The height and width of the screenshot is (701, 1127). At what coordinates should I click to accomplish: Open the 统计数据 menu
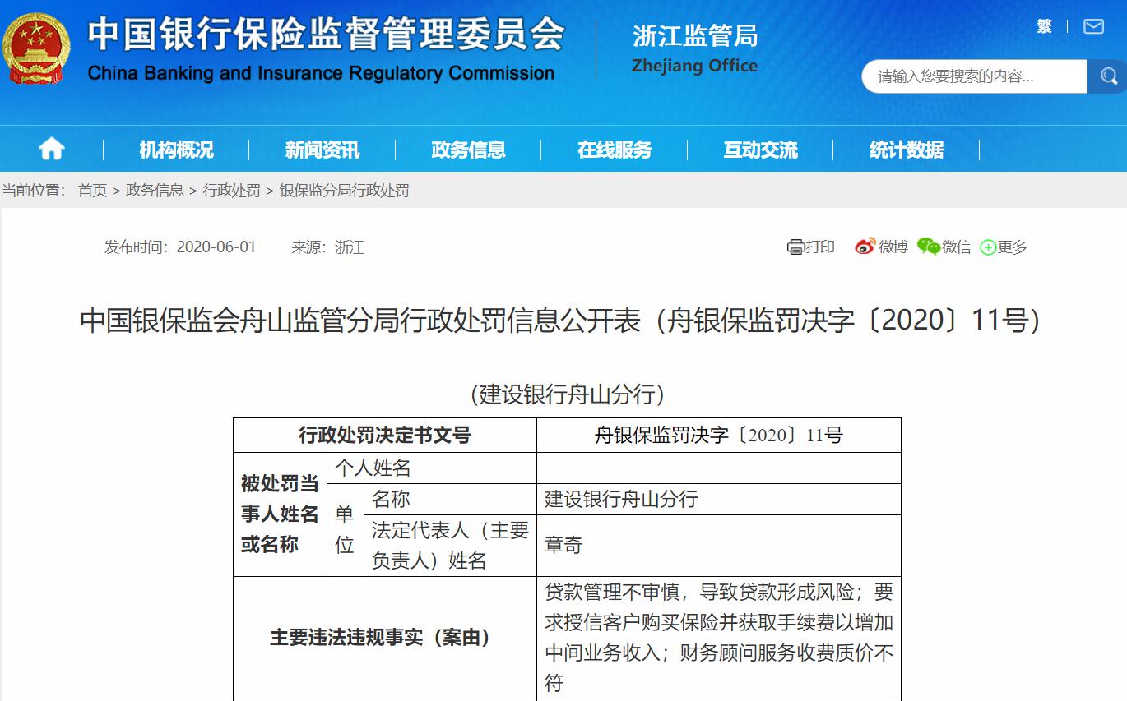click(906, 150)
